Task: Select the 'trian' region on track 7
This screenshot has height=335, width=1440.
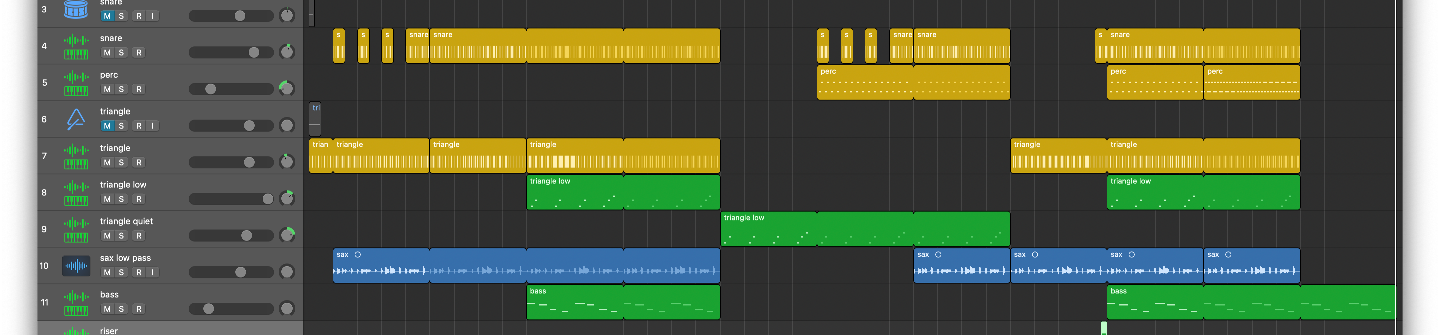Action: 321,155
